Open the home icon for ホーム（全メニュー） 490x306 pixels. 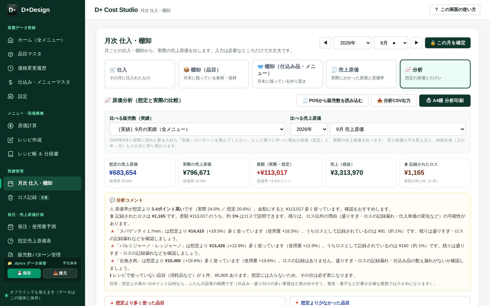[x=11, y=40]
